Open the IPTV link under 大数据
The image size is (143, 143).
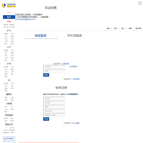click(x=6, y=107)
